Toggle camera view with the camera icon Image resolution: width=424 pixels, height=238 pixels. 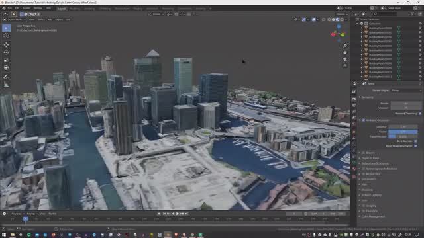tap(345, 59)
